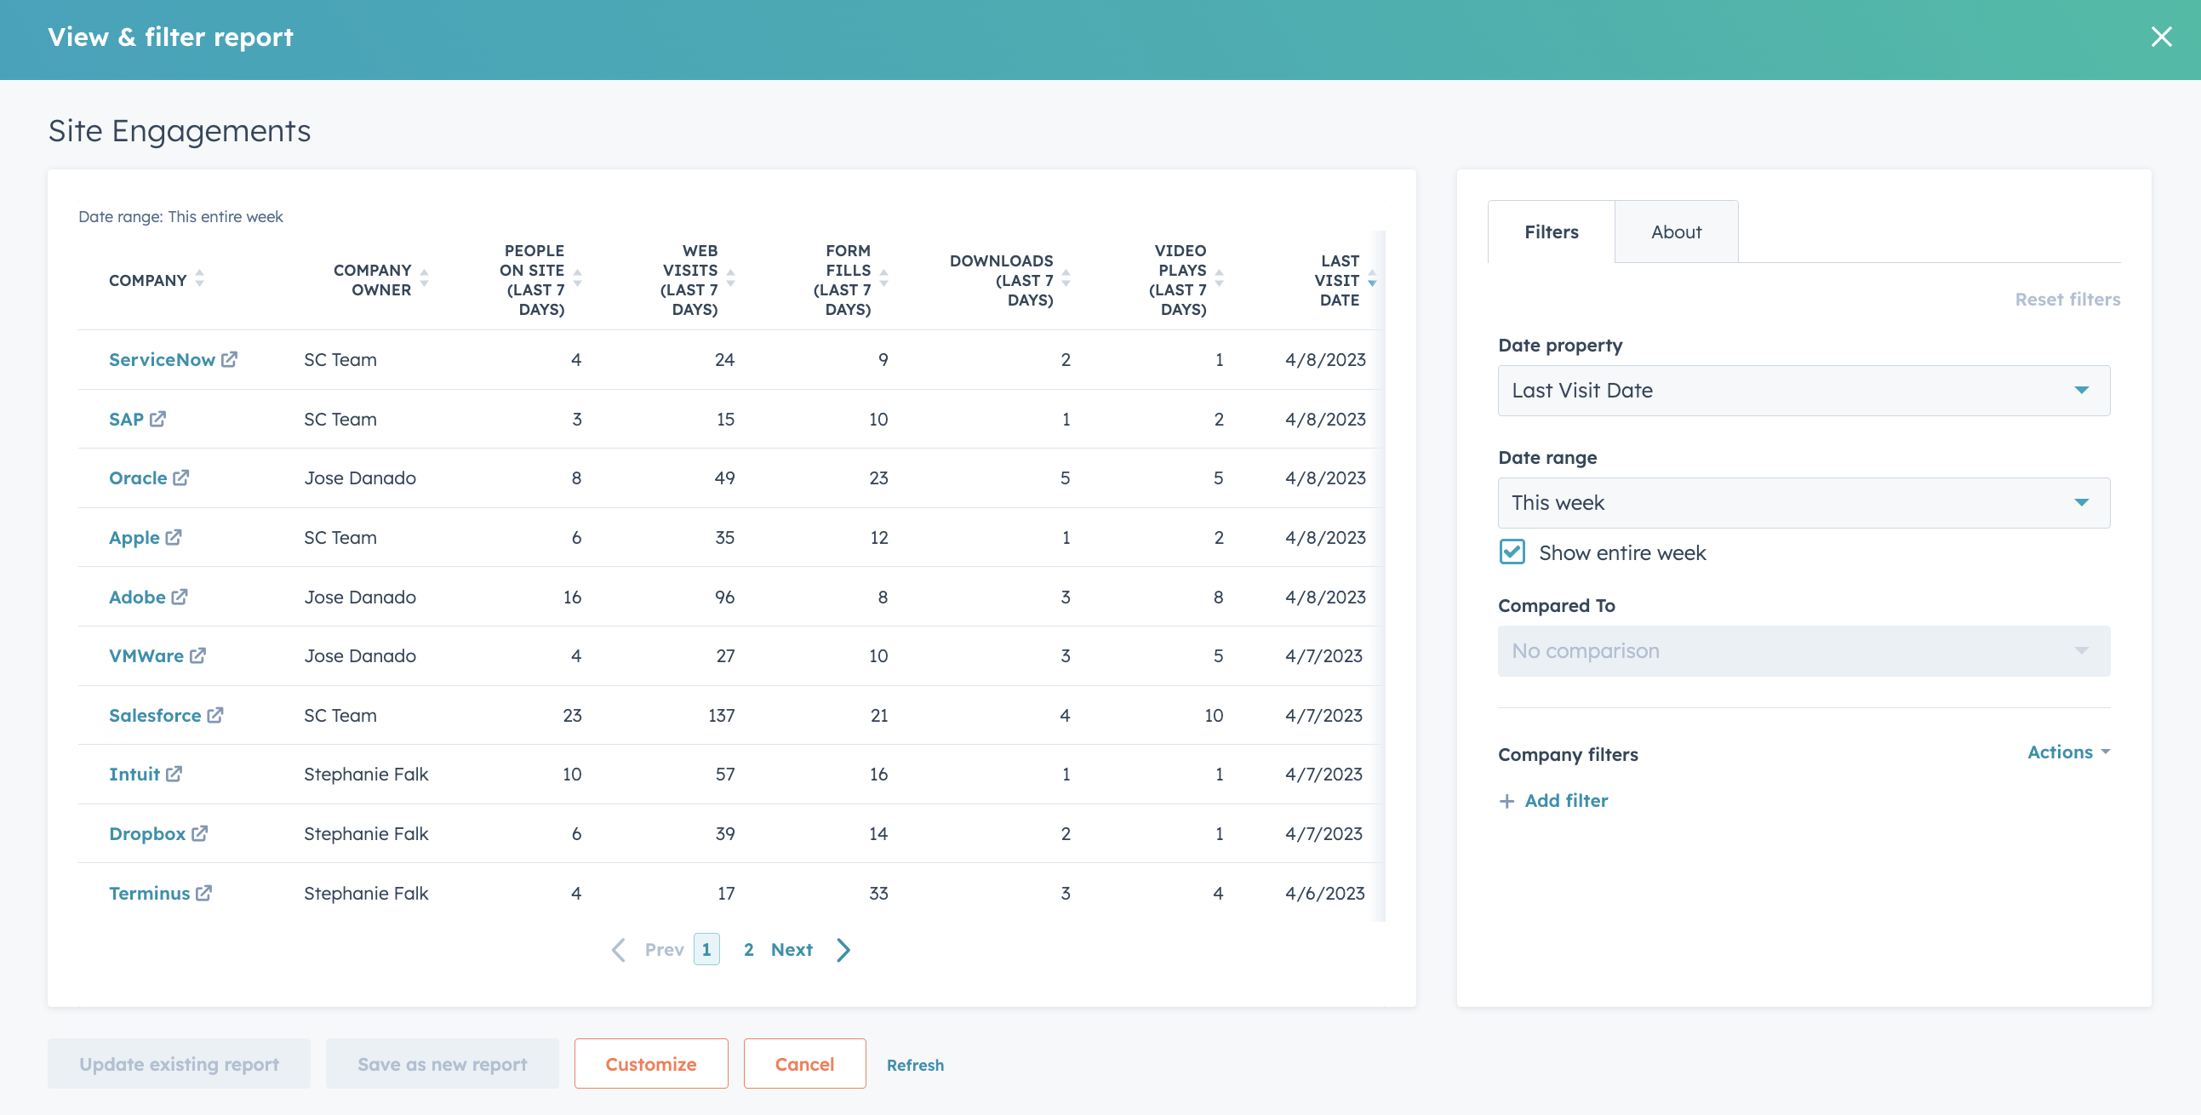Screen dimensions: 2201x1115
Task: Open Intuit external link icon
Action: pos(174,774)
